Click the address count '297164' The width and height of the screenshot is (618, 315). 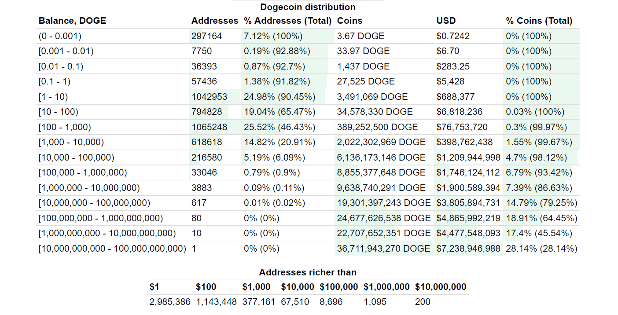(x=207, y=36)
